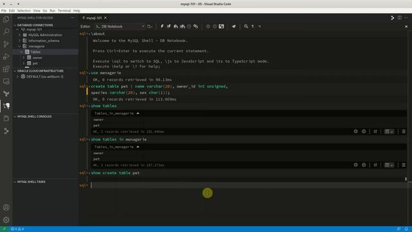Expand the DEFAULT (us-ashburn-1) profile
Viewport: 412px width, 232px height.
pyautogui.click(x=17, y=77)
